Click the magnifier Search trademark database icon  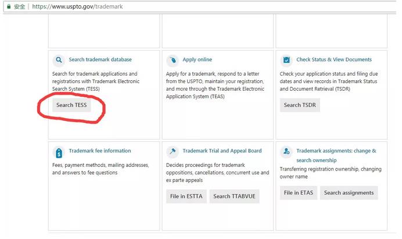[59, 60]
